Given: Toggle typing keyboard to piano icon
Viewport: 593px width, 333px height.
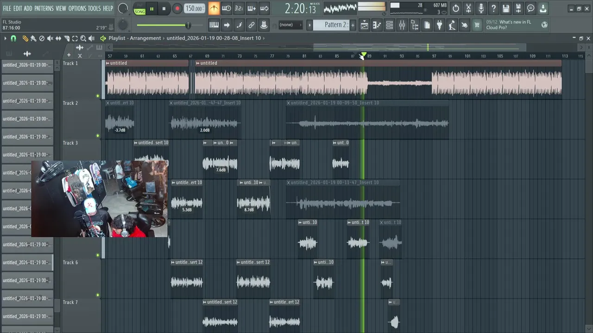Looking at the screenshot, I should (x=214, y=25).
